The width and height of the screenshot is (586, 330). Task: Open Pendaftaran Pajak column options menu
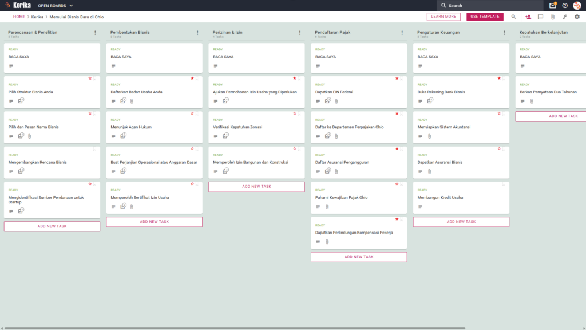pos(402,33)
